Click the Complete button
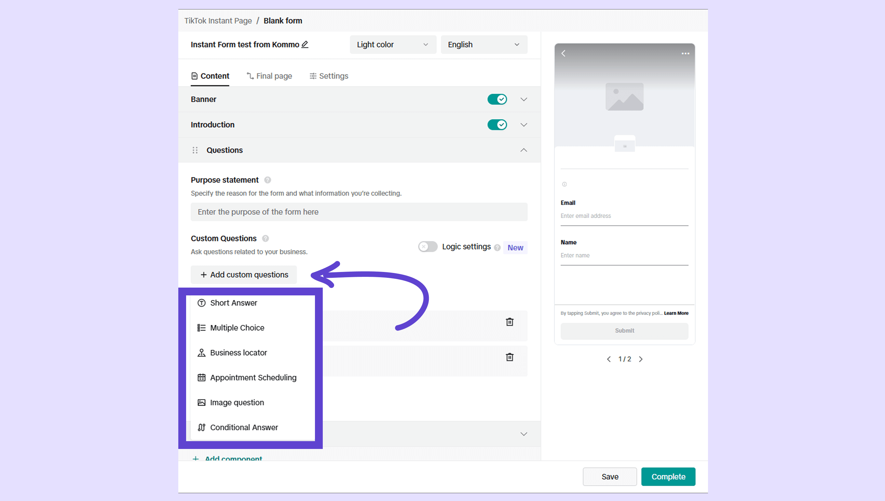Viewport: 885px width, 501px height. 668,477
